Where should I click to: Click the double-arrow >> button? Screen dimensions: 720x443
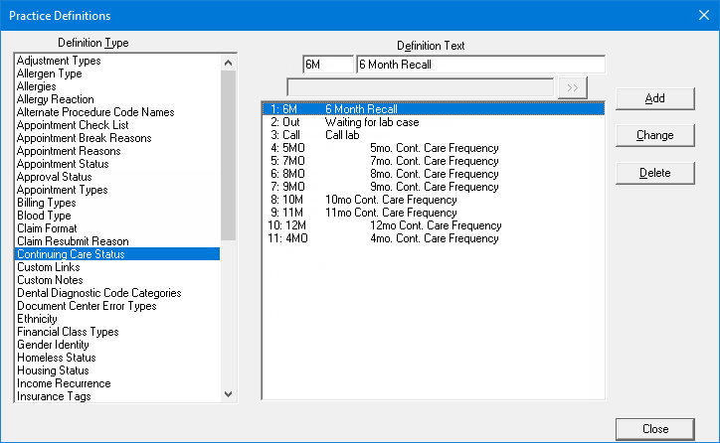[x=572, y=87]
